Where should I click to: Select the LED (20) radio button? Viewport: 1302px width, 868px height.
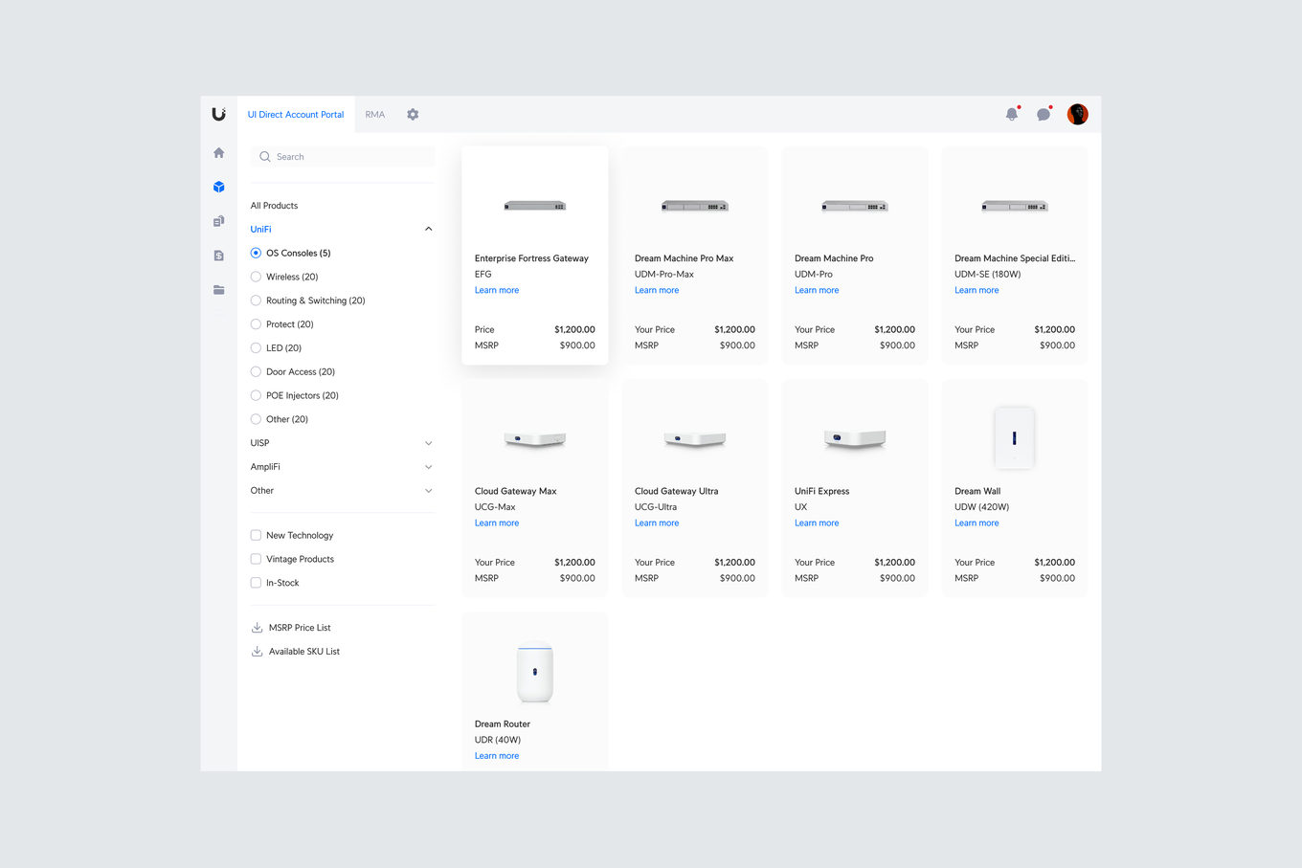click(256, 348)
